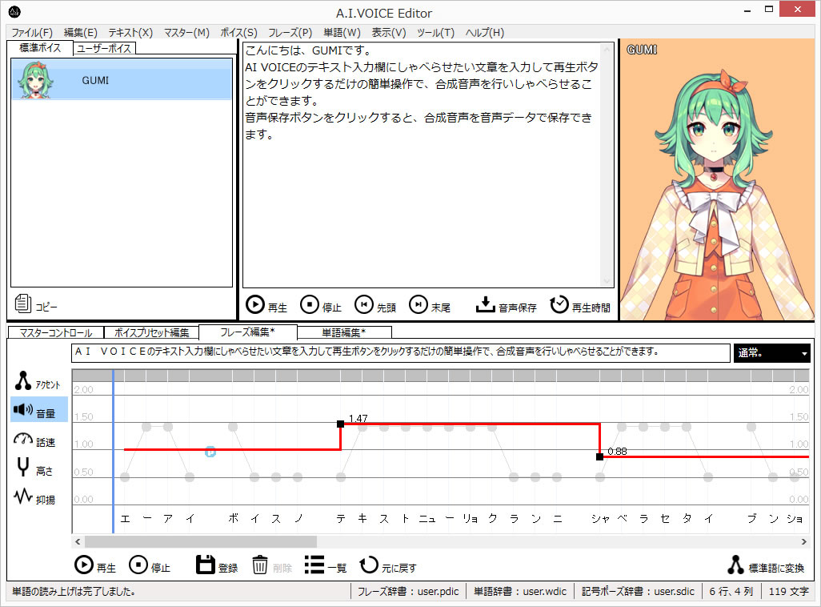821x607 pixels.
Task: Click the 再生時間 play time icon
Action: click(x=559, y=304)
